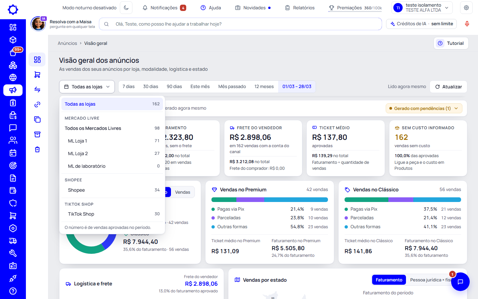
Task: Open the wrench tools icon in sidebar
Action: tap(13, 253)
